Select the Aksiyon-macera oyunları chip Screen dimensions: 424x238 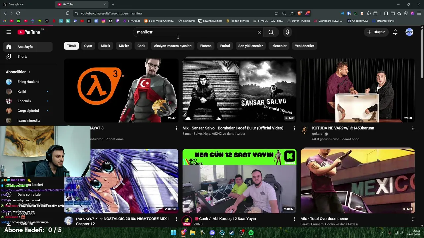pyautogui.click(x=173, y=46)
